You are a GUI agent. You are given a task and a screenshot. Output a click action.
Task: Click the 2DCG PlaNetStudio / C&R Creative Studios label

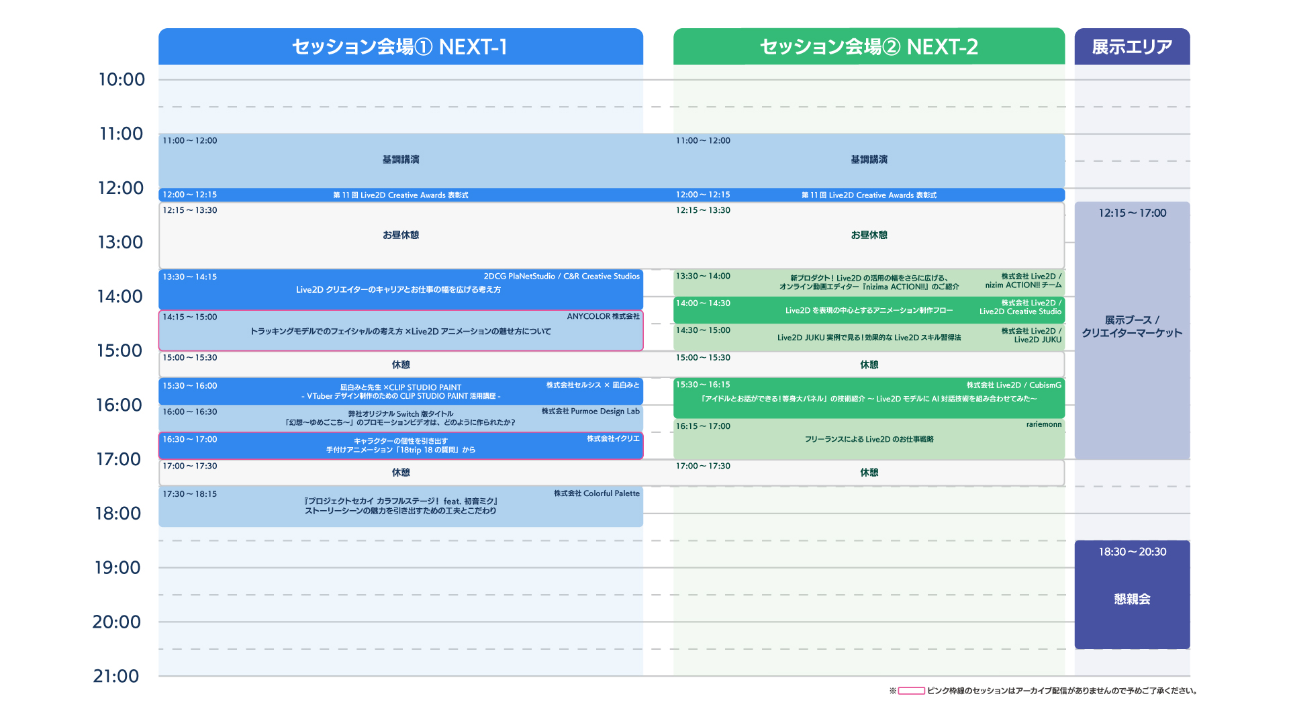coord(562,277)
